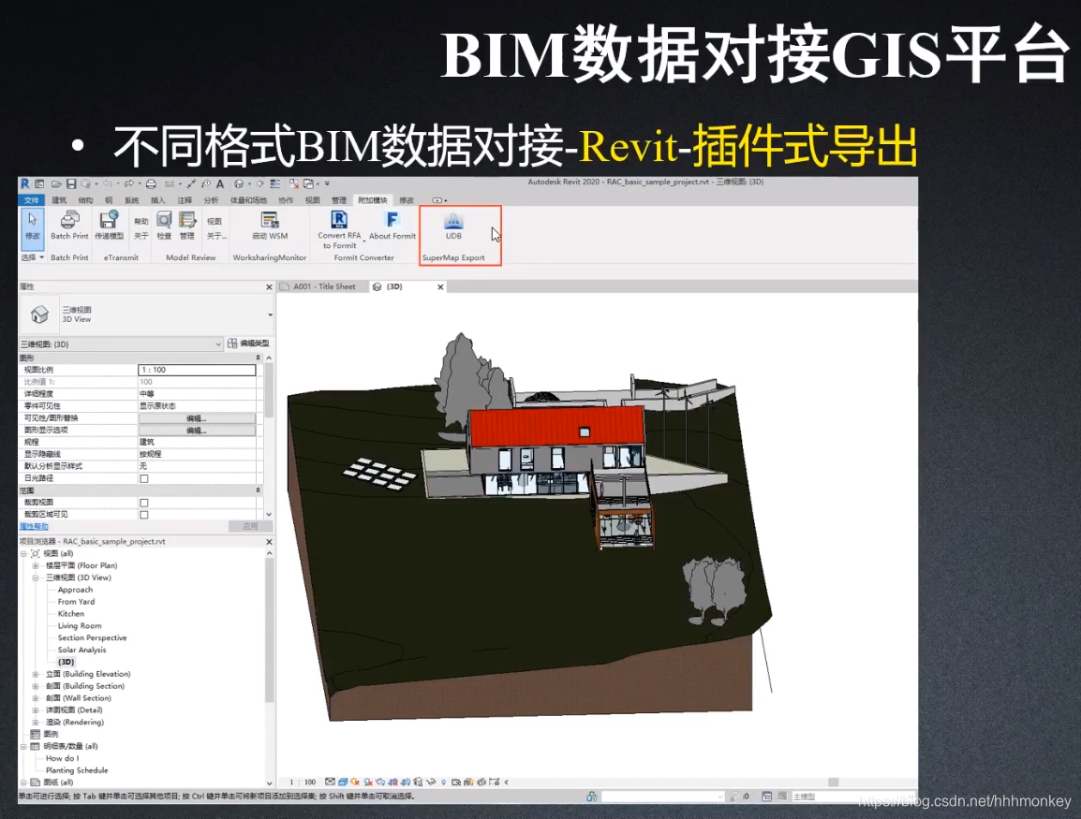Select the Approach 3D view
This screenshot has height=819, width=1081.
pos(75,590)
